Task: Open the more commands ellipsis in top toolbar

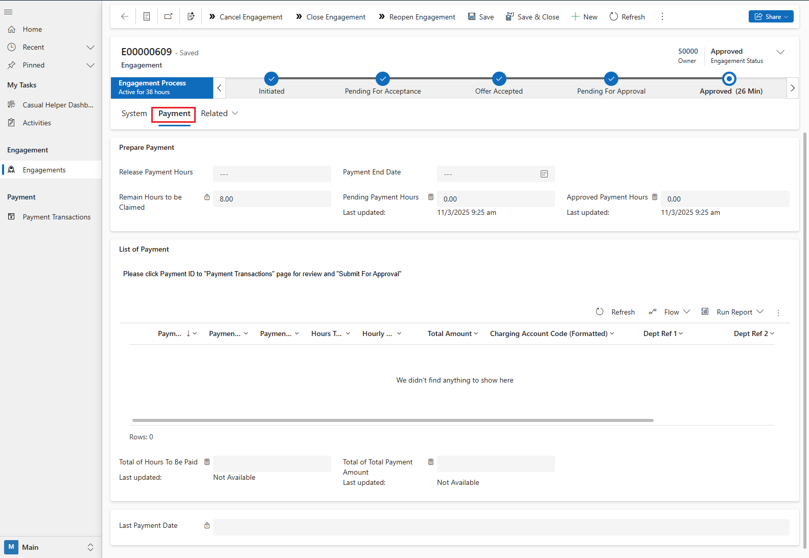Action: [x=662, y=17]
